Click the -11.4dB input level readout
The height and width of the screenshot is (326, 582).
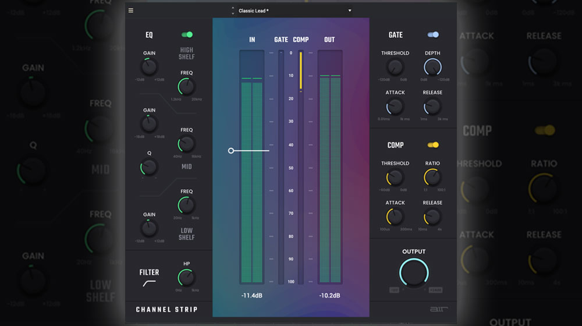pyautogui.click(x=251, y=296)
